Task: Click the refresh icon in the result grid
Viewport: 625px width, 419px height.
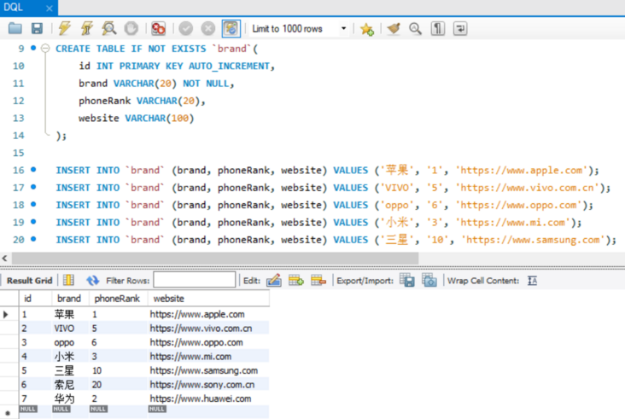Action: coord(92,280)
